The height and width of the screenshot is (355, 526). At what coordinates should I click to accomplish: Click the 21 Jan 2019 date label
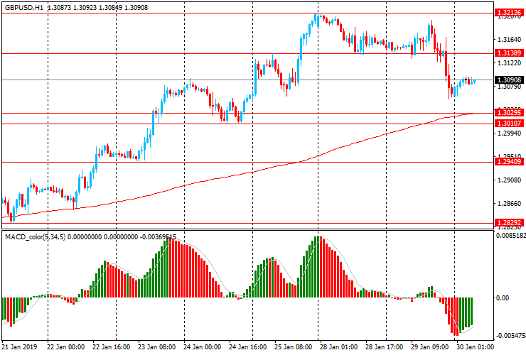tap(20, 347)
